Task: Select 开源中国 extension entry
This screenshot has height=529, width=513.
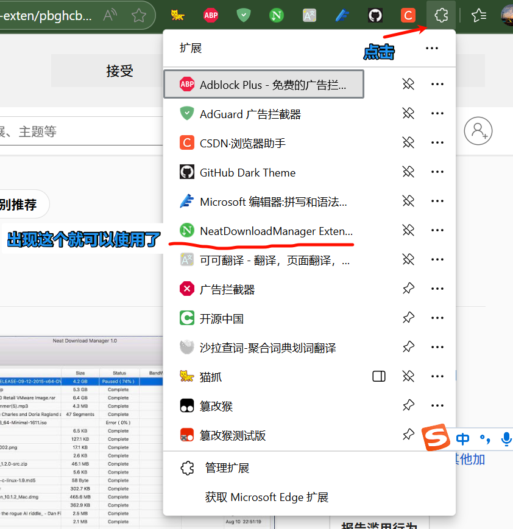Action: click(x=264, y=318)
